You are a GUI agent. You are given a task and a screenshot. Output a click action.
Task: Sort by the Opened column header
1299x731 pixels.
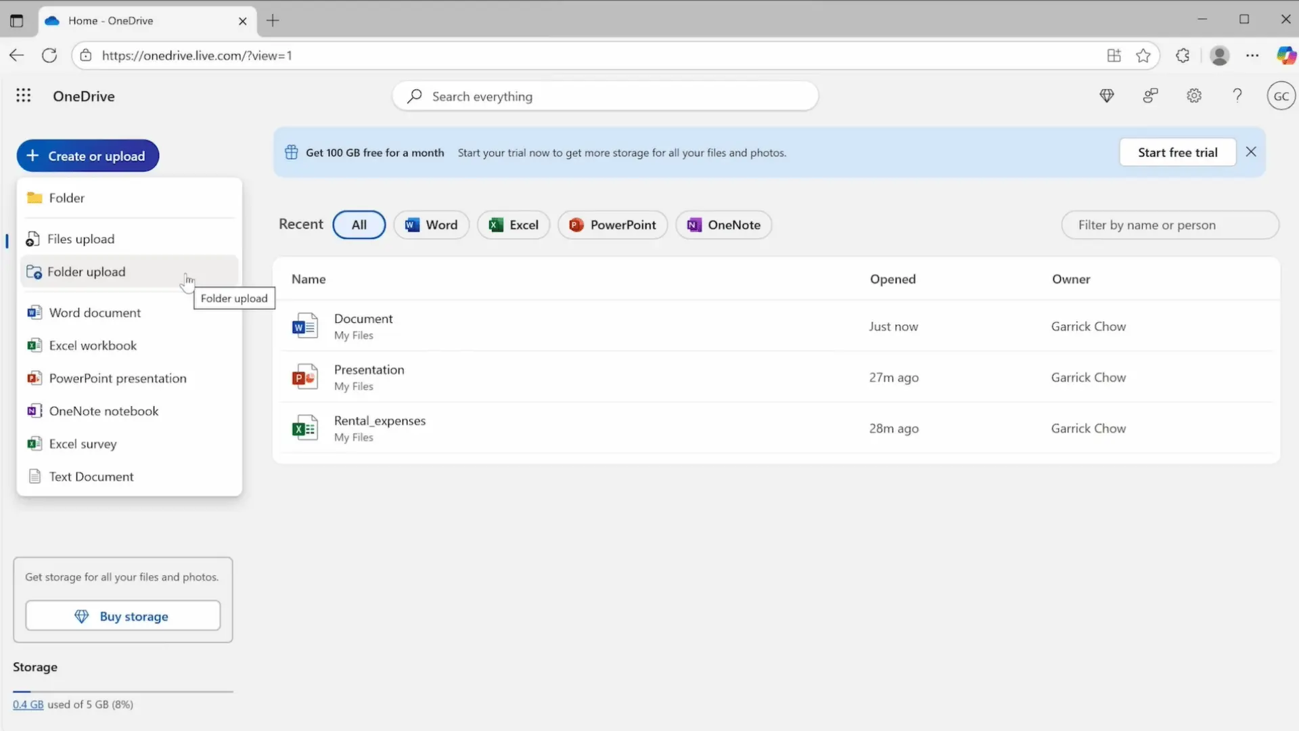click(892, 279)
